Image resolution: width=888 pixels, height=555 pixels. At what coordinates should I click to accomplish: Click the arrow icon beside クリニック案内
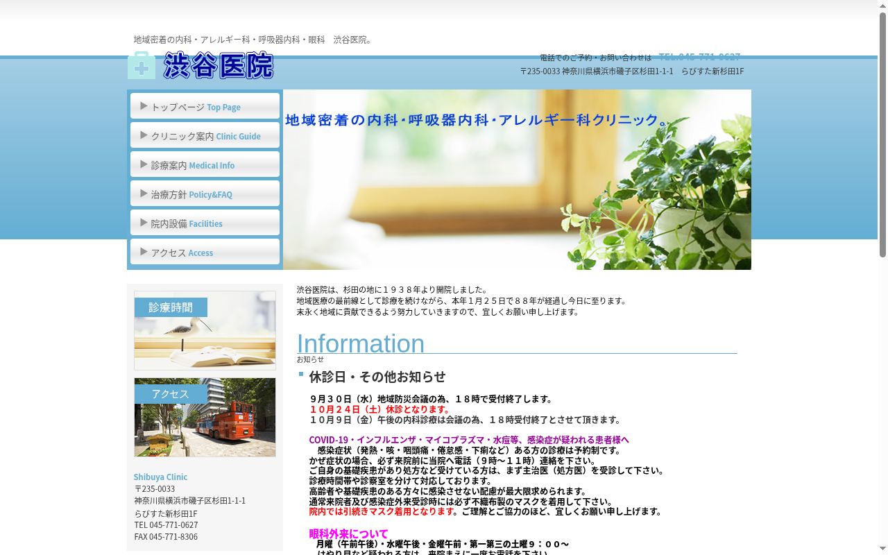(144, 135)
